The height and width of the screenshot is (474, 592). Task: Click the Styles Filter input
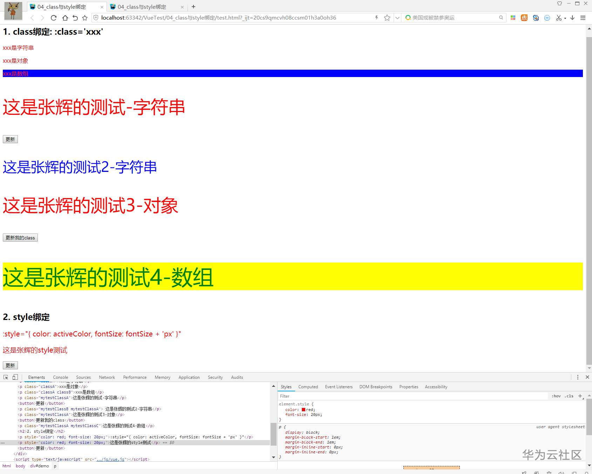[x=413, y=396]
